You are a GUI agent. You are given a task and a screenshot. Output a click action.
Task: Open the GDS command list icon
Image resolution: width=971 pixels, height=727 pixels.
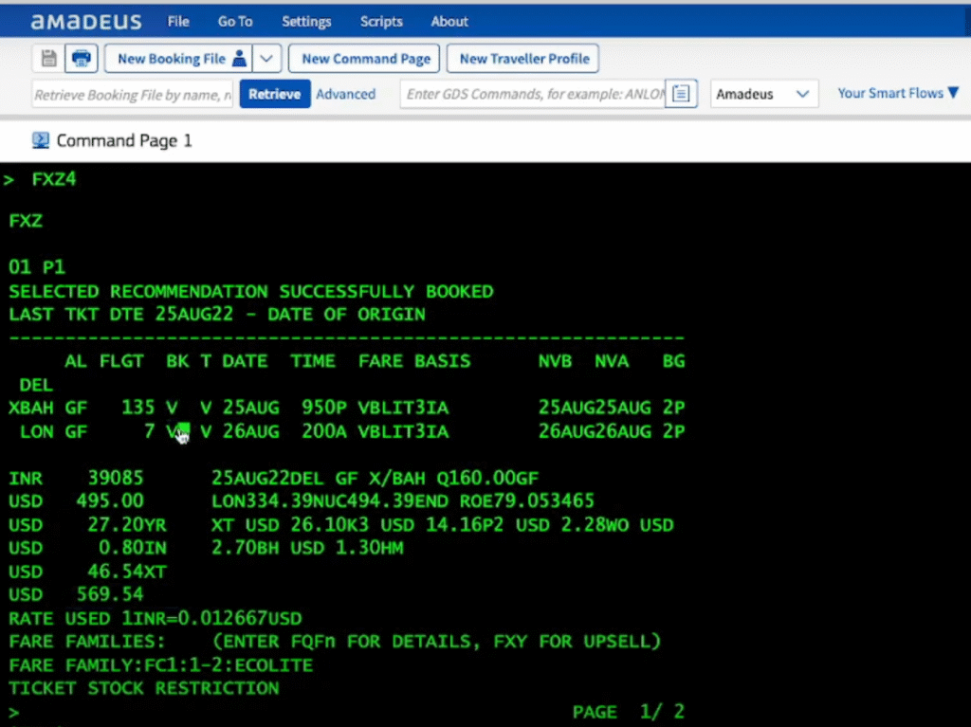(681, 94)
